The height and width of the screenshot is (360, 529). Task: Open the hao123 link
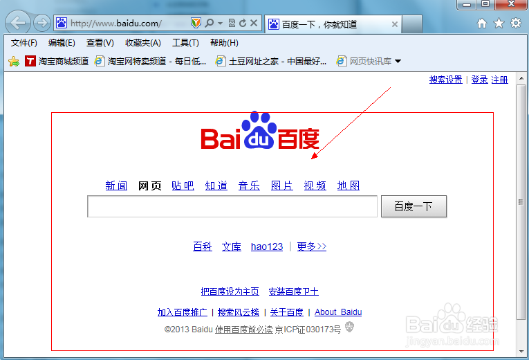click(267, 246)
